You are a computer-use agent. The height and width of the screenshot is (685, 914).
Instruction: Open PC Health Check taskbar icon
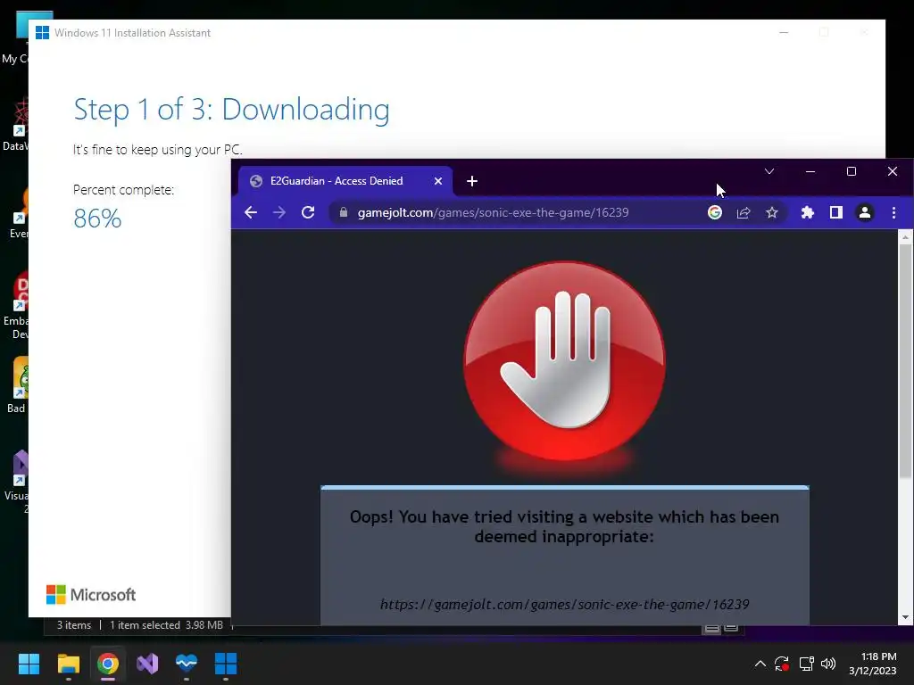(187, 664)
